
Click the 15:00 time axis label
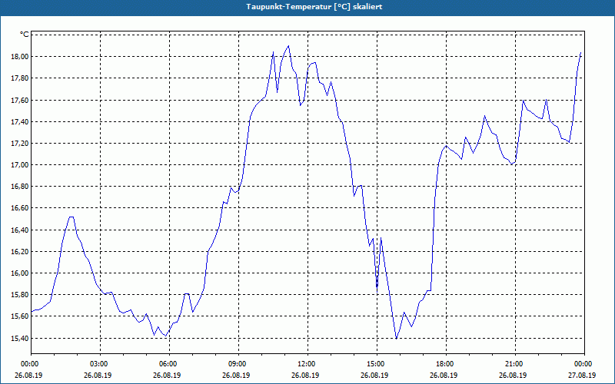point(377,364)
